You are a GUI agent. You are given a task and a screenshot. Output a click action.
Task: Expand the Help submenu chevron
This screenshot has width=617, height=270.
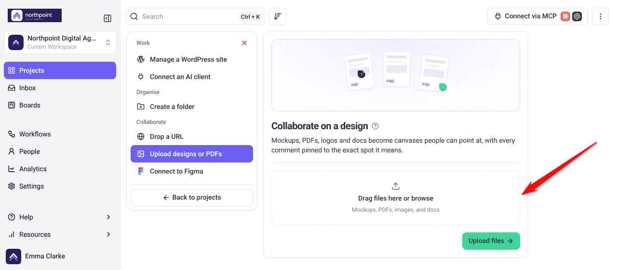[108, 217]
